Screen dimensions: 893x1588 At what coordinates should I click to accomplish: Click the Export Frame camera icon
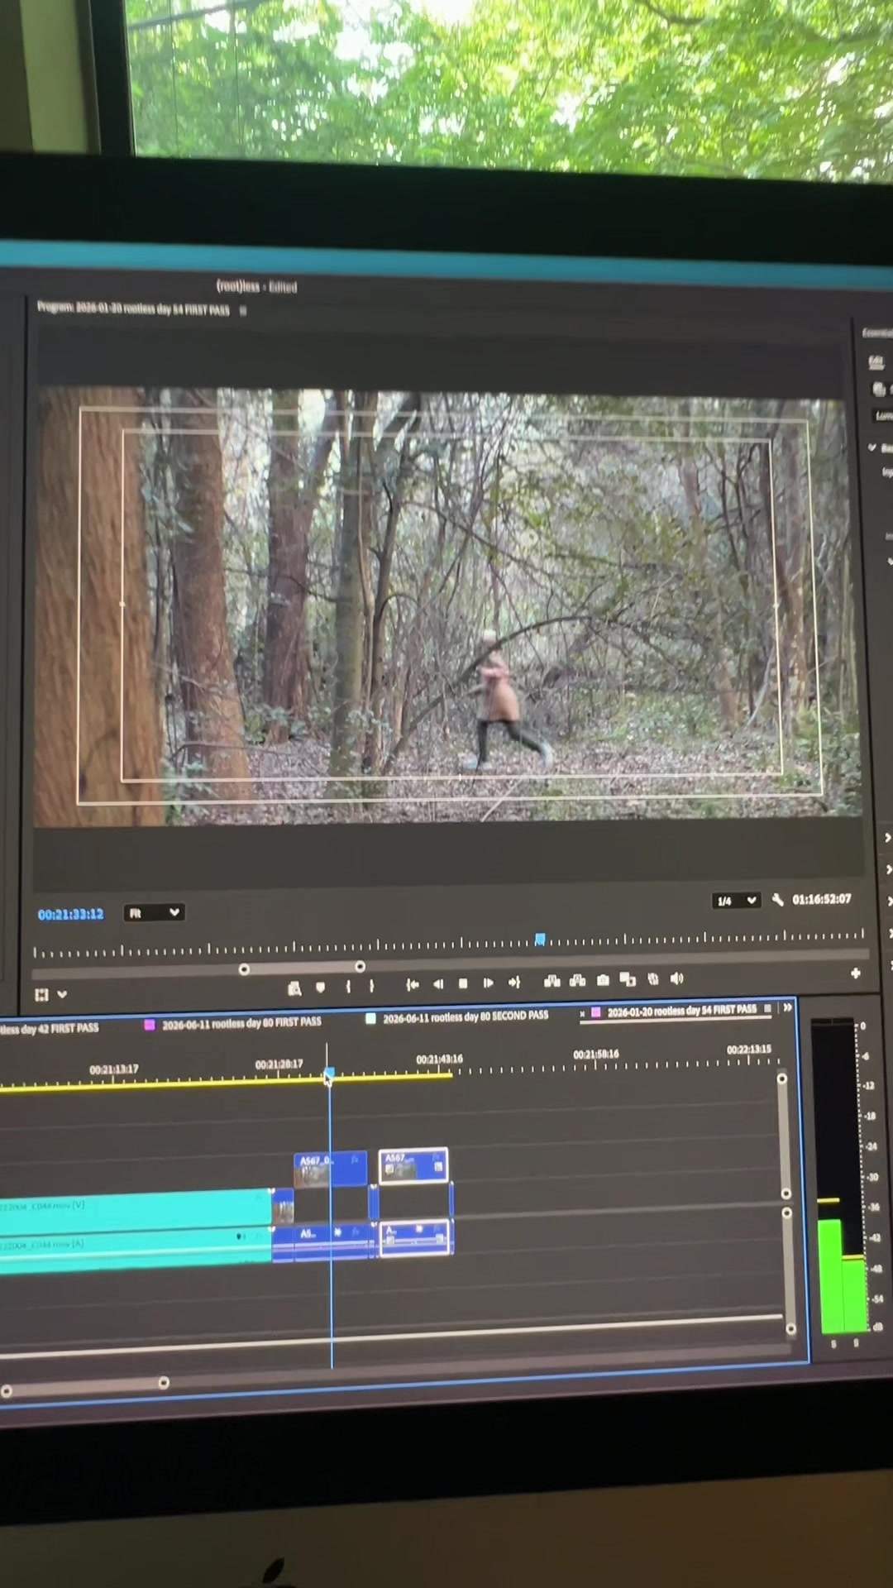click(603, 980)
